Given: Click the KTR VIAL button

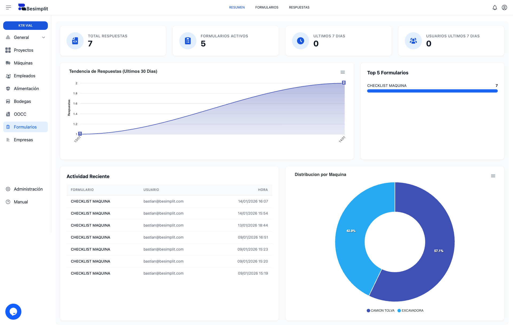Looking at the screenshot, I should [x=25, y=26].
